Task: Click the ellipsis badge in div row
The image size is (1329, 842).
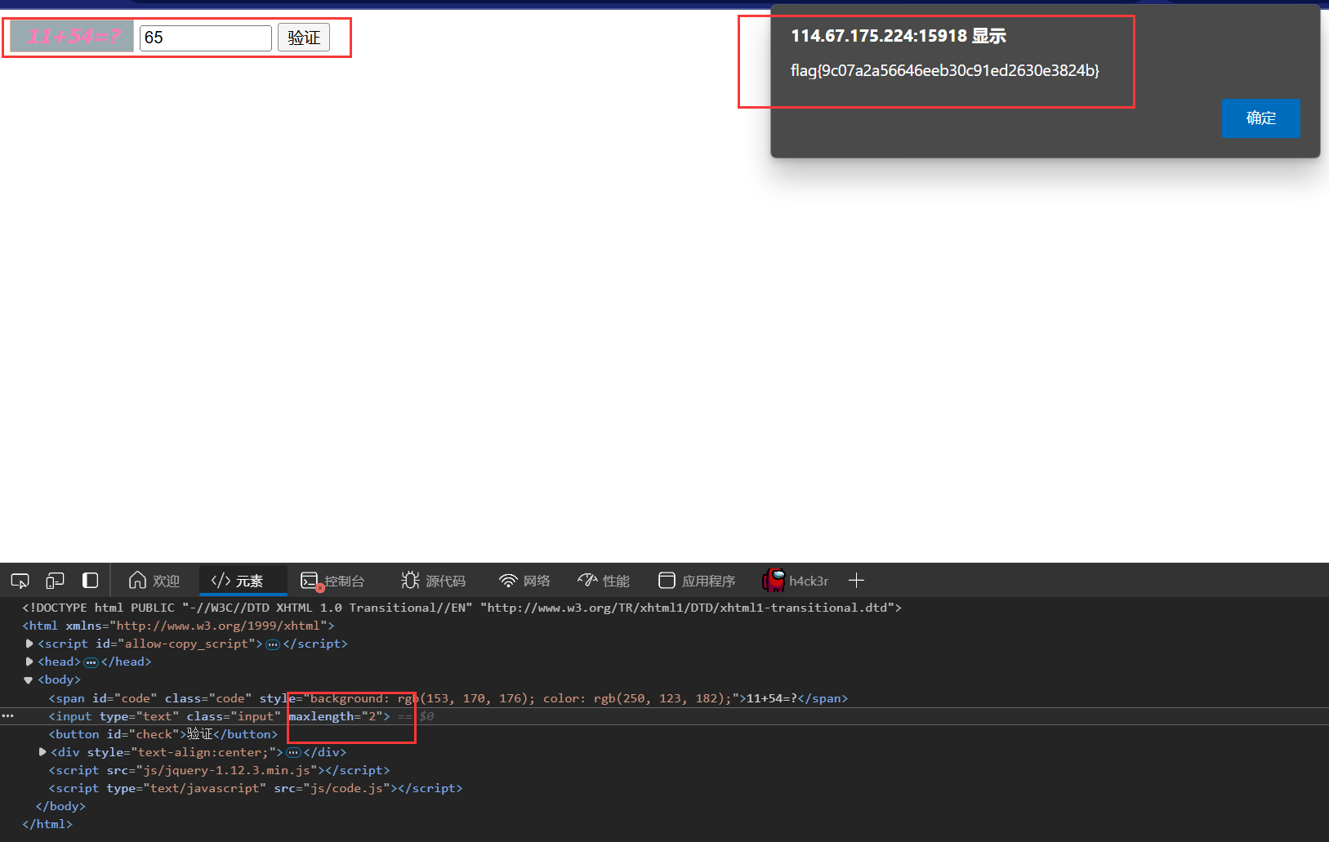Action: pos(293,753)
